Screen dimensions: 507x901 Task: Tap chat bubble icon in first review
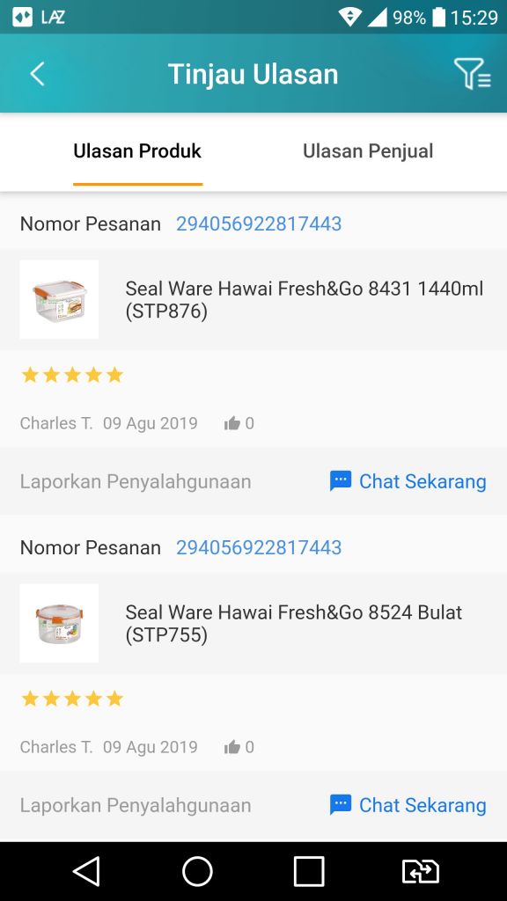tap(341, 481)
